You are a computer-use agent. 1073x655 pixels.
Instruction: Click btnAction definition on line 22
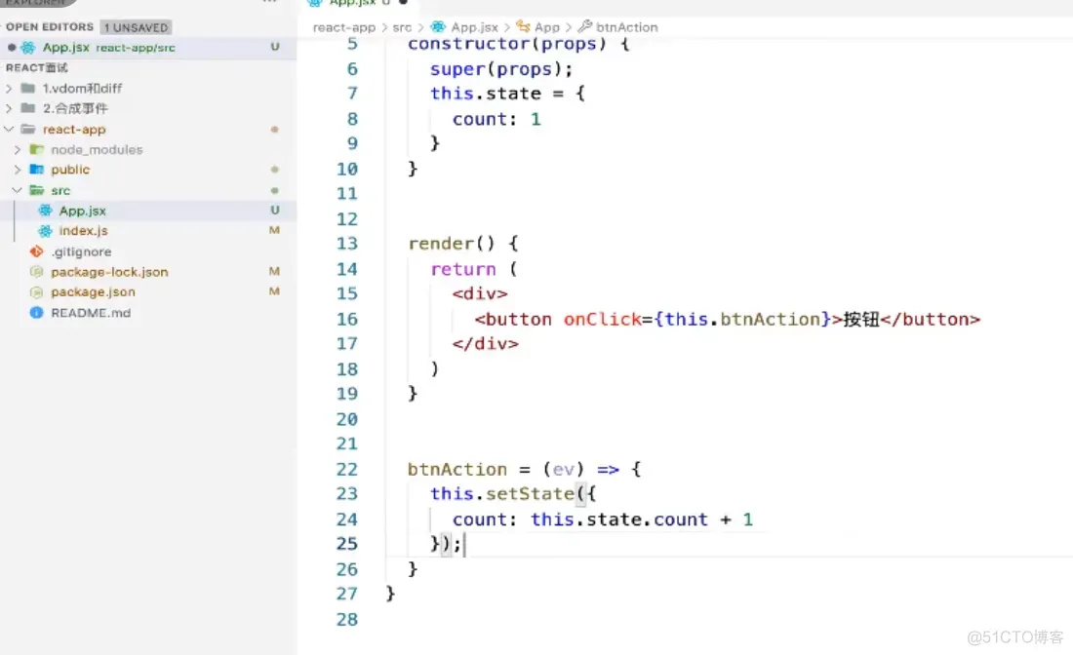coord(457,470)
